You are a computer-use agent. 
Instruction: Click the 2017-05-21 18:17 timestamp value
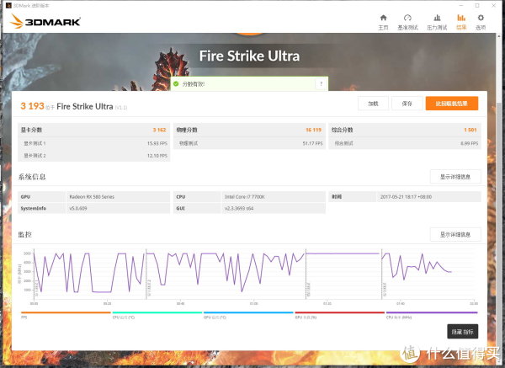(x=406, y=196)
